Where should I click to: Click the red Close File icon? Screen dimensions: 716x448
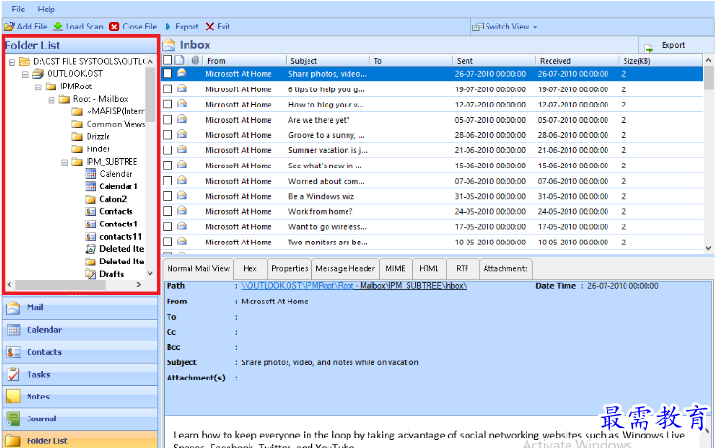coord(114,27)
